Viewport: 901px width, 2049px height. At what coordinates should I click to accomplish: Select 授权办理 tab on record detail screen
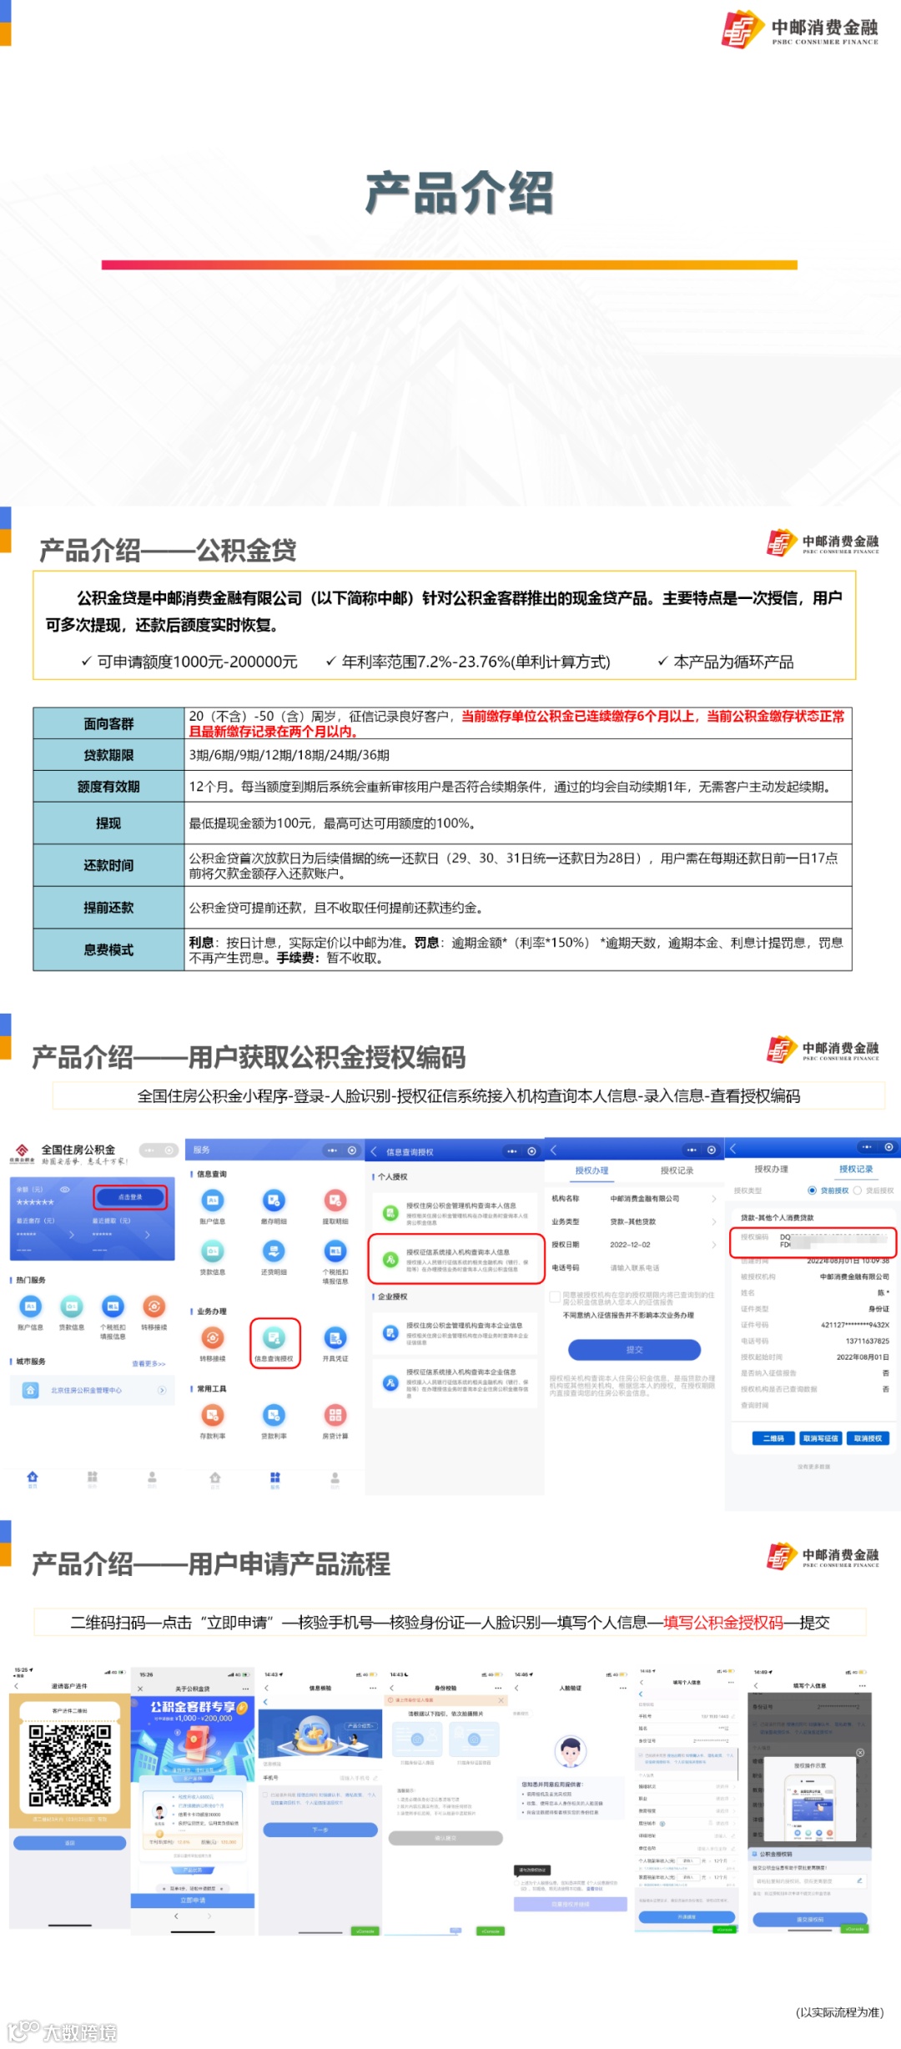pos(771,1169)
